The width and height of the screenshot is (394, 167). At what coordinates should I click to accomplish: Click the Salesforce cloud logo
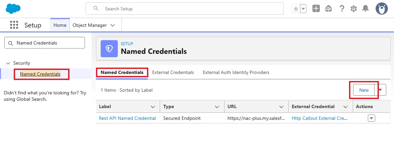[13, 9]
